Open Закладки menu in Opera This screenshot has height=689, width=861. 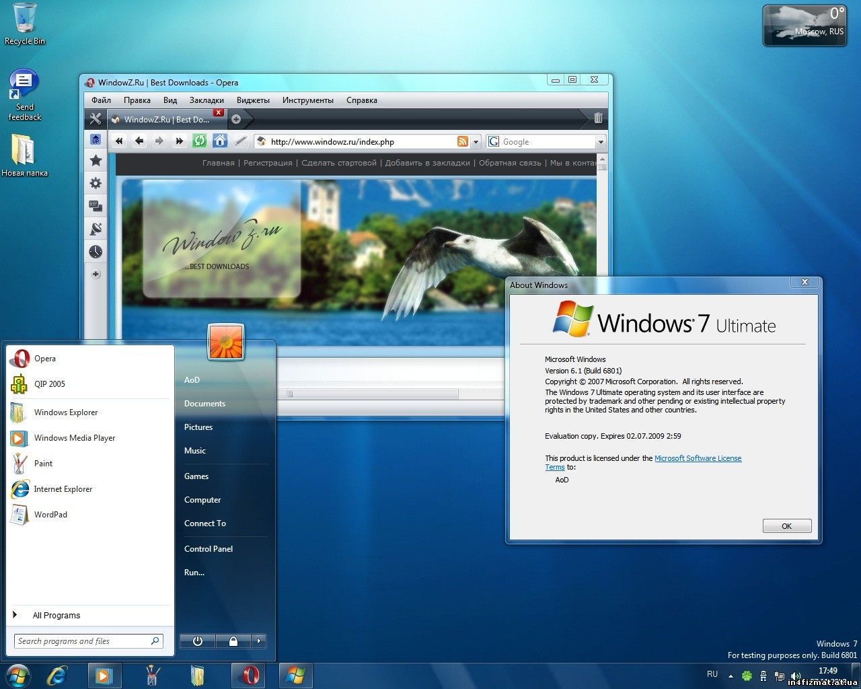click(207, 100)
